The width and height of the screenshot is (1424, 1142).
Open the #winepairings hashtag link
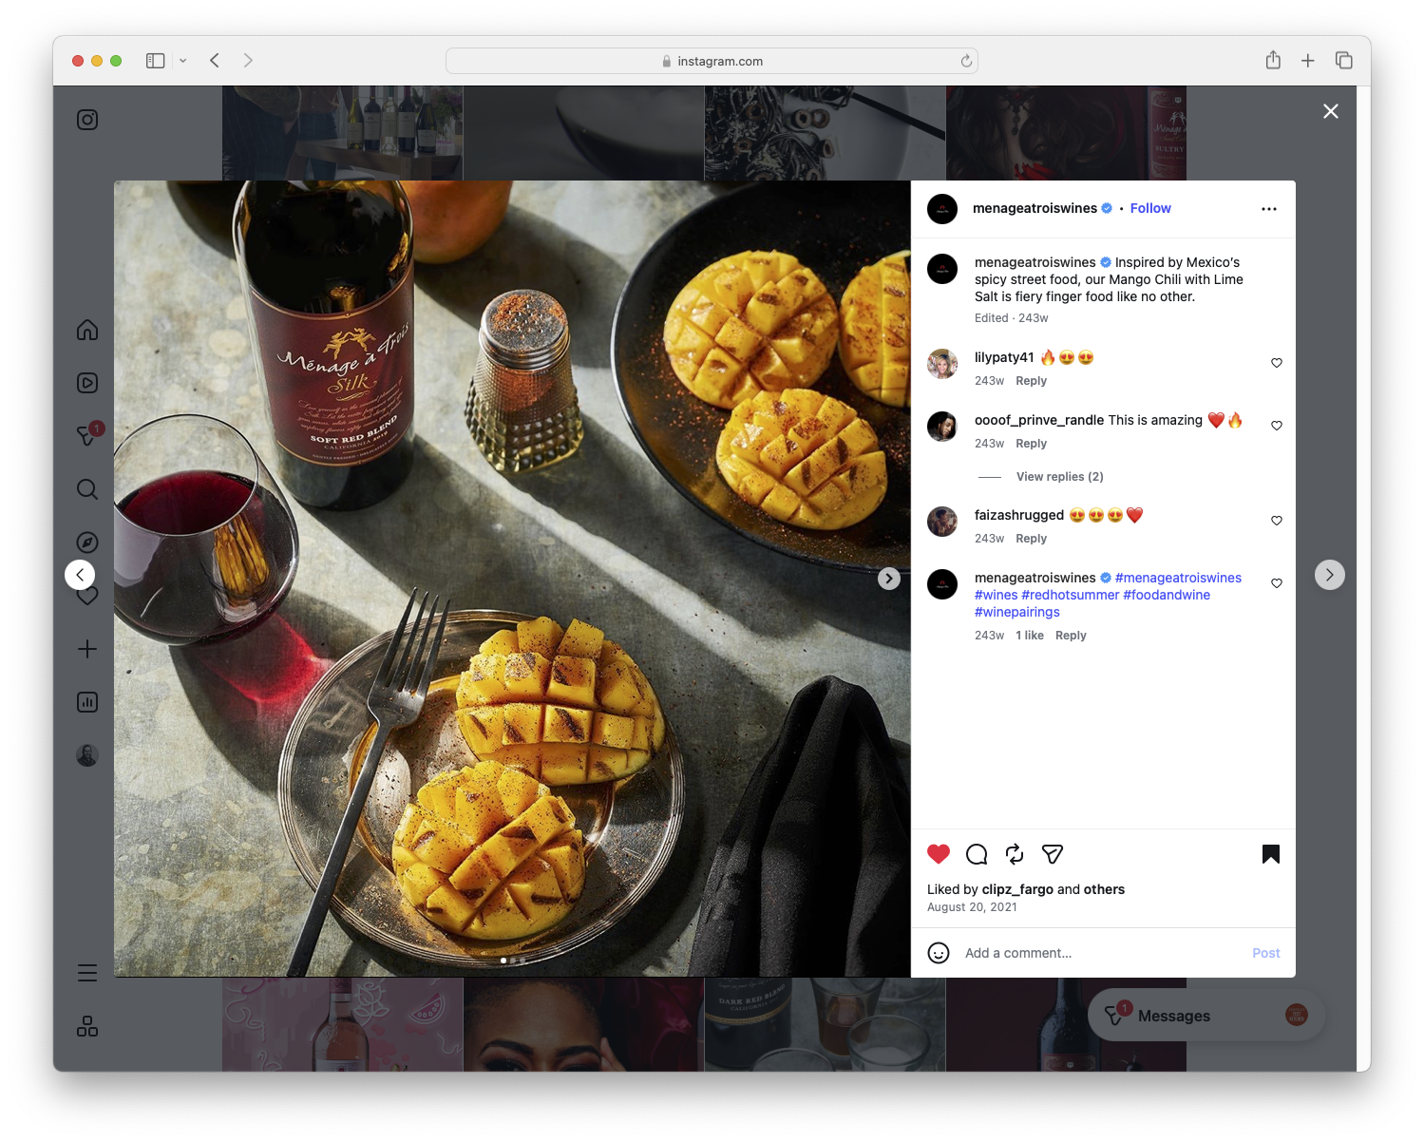[x=1016, y=612]
